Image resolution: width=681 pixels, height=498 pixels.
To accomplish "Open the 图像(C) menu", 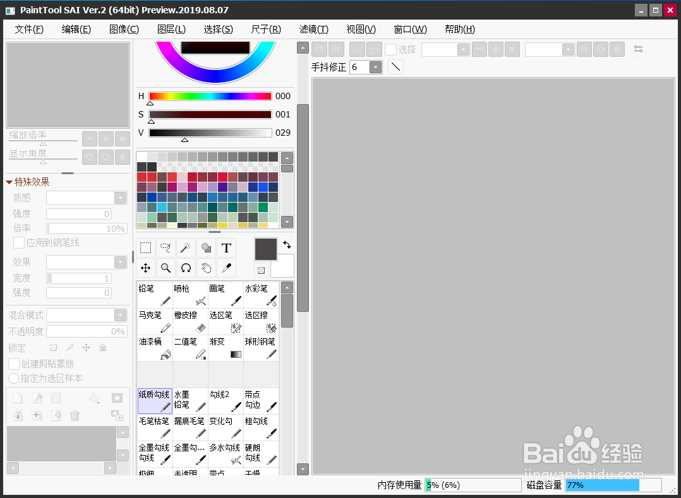I will coord(124,29).
